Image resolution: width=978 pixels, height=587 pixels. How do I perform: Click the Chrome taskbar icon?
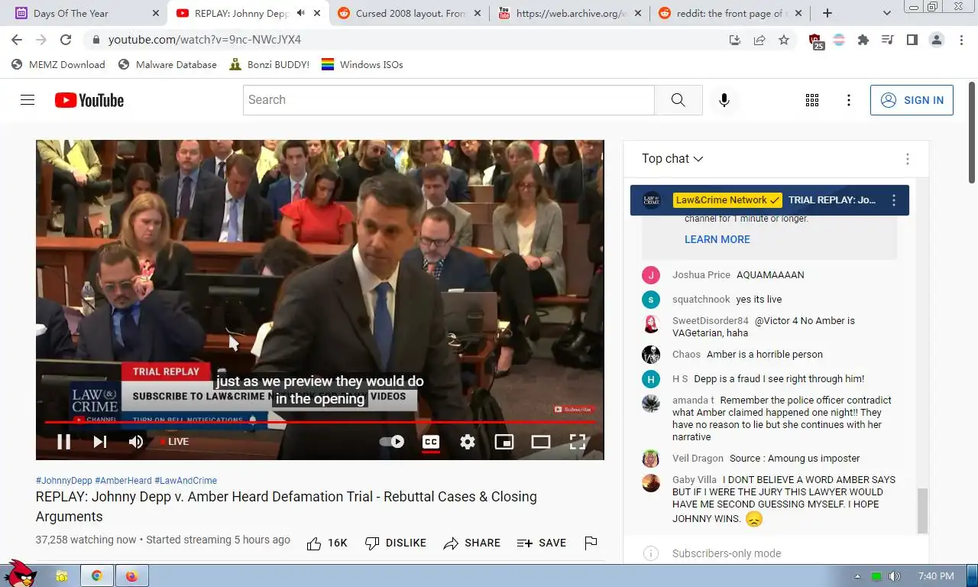(x=97, y=576)
